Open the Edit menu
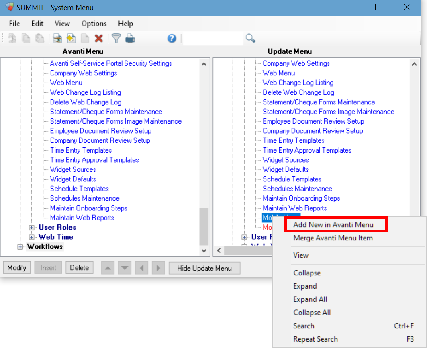 coord(37,24)
